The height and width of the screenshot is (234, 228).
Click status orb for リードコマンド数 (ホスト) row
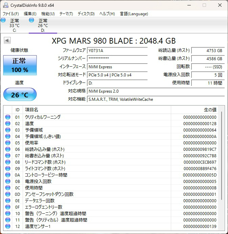(x=8, y=162)
